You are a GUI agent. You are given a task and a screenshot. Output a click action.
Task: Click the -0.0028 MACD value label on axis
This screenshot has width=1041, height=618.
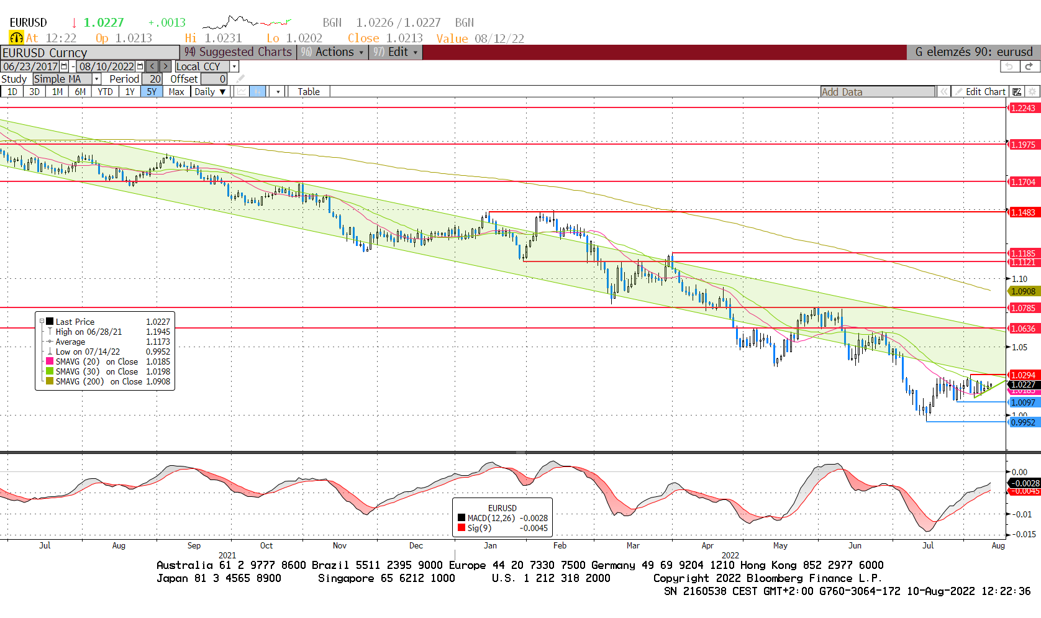1025,483
